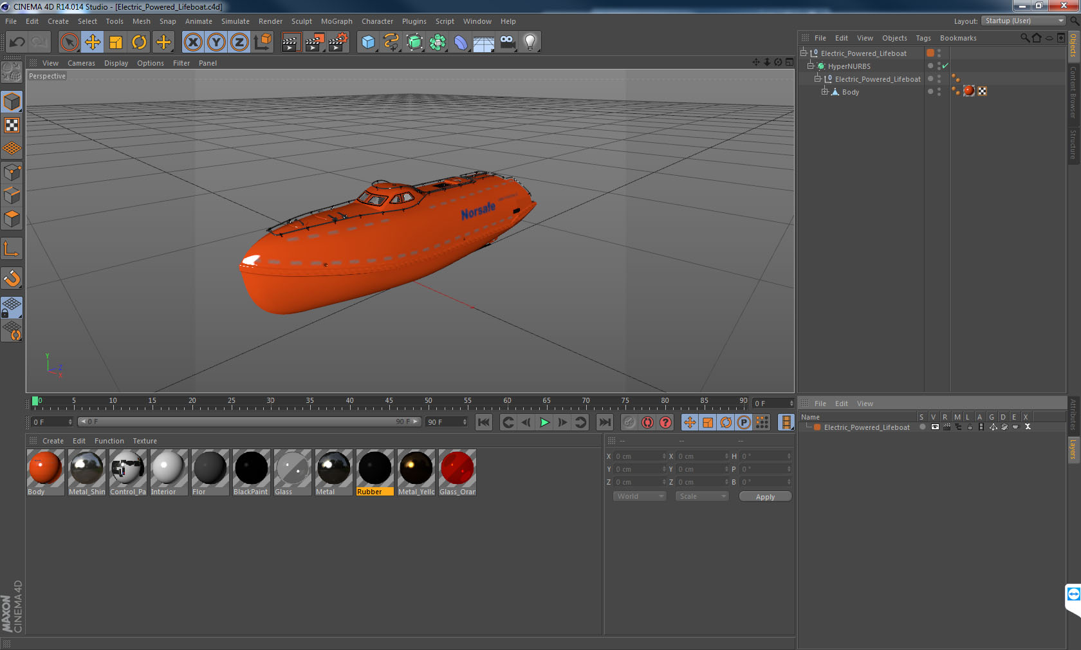Add a deformer object
This screenshot has height=650, width=1081.
(x=461, y=42)
